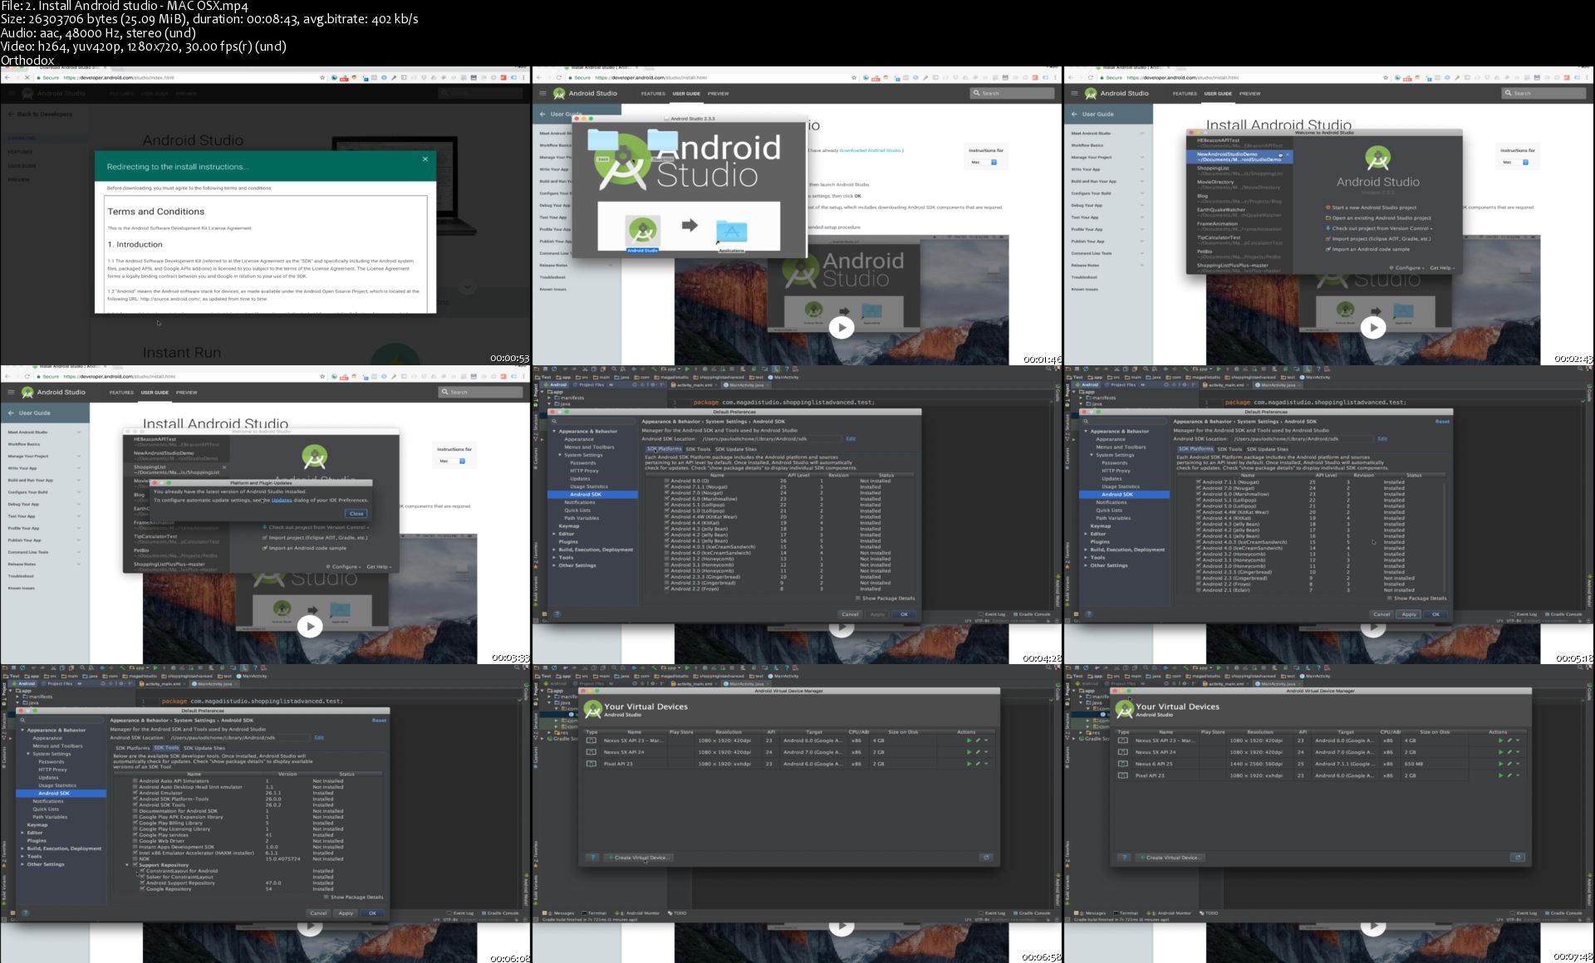Open Android Monitor tab in 00:06:58 frame
This screenshot has height=963, width=1595.
pyautogui.click(x=639, y=913)
